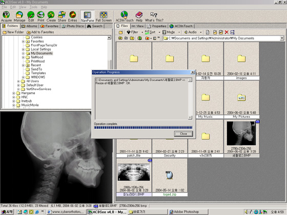Expand the MusicMovie folder node

[13, 105]
